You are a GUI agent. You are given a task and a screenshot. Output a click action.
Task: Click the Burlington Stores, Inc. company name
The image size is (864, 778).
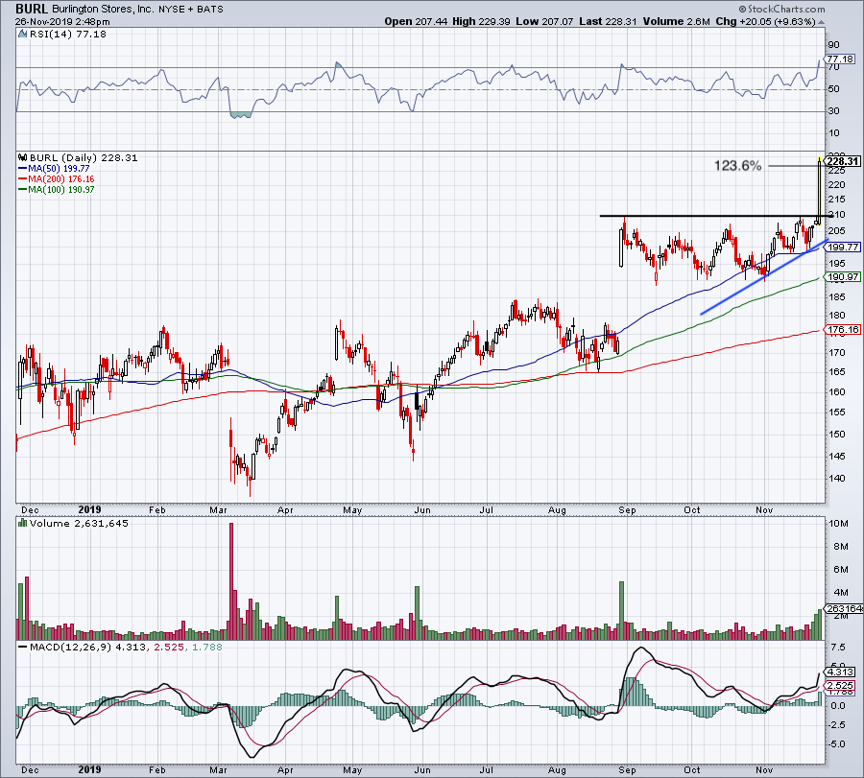(103, 10)
